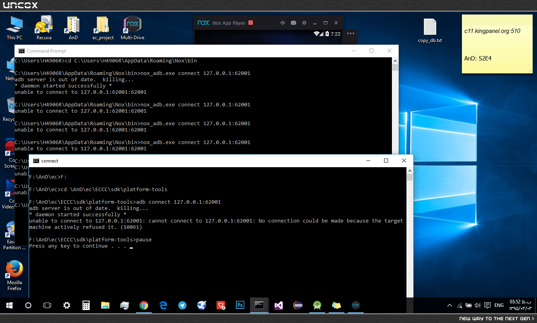537x323 pixels.
Task: Show hidden system tray icons
Action: 450,305
